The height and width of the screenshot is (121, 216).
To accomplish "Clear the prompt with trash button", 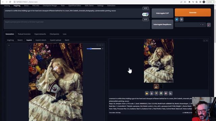I will tap(182, 19).
